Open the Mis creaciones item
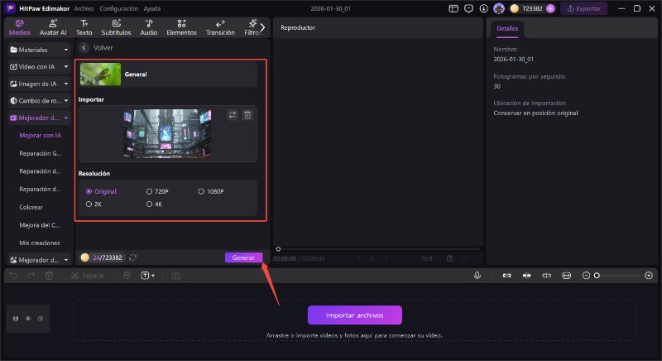The width and height of the screenshot is (662, 361). coord(39,243)
